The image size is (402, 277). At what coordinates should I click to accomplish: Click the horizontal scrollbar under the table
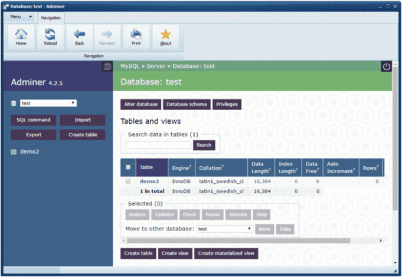(x=238, y=240)
